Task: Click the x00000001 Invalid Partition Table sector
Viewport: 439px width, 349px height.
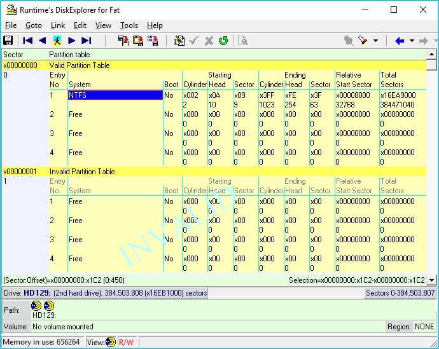Action: click(20, 172)
